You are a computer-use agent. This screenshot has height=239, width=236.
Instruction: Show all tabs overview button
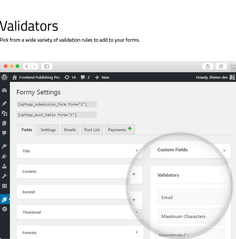pos(221,66)
